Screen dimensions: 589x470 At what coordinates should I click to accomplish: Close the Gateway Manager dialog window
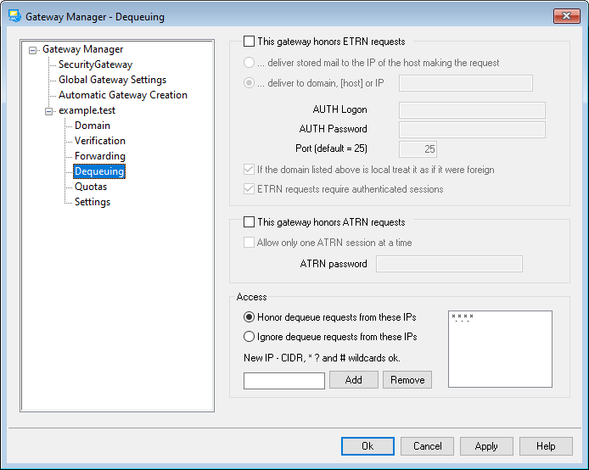pos(567,16)
